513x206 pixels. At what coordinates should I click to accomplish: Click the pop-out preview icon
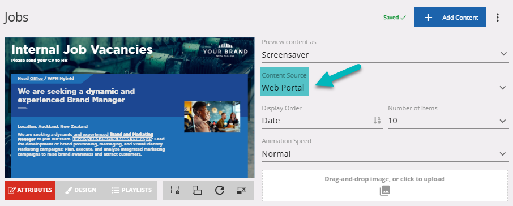[x=241, y=190]
